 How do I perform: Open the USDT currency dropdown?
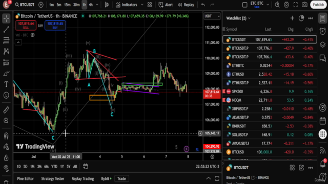pos(212,16)
